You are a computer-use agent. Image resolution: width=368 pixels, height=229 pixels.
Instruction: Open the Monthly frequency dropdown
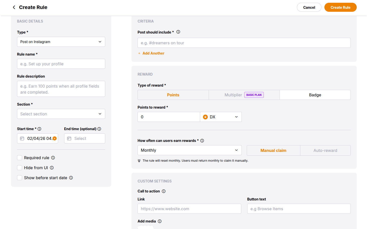[x=189, y=150]
